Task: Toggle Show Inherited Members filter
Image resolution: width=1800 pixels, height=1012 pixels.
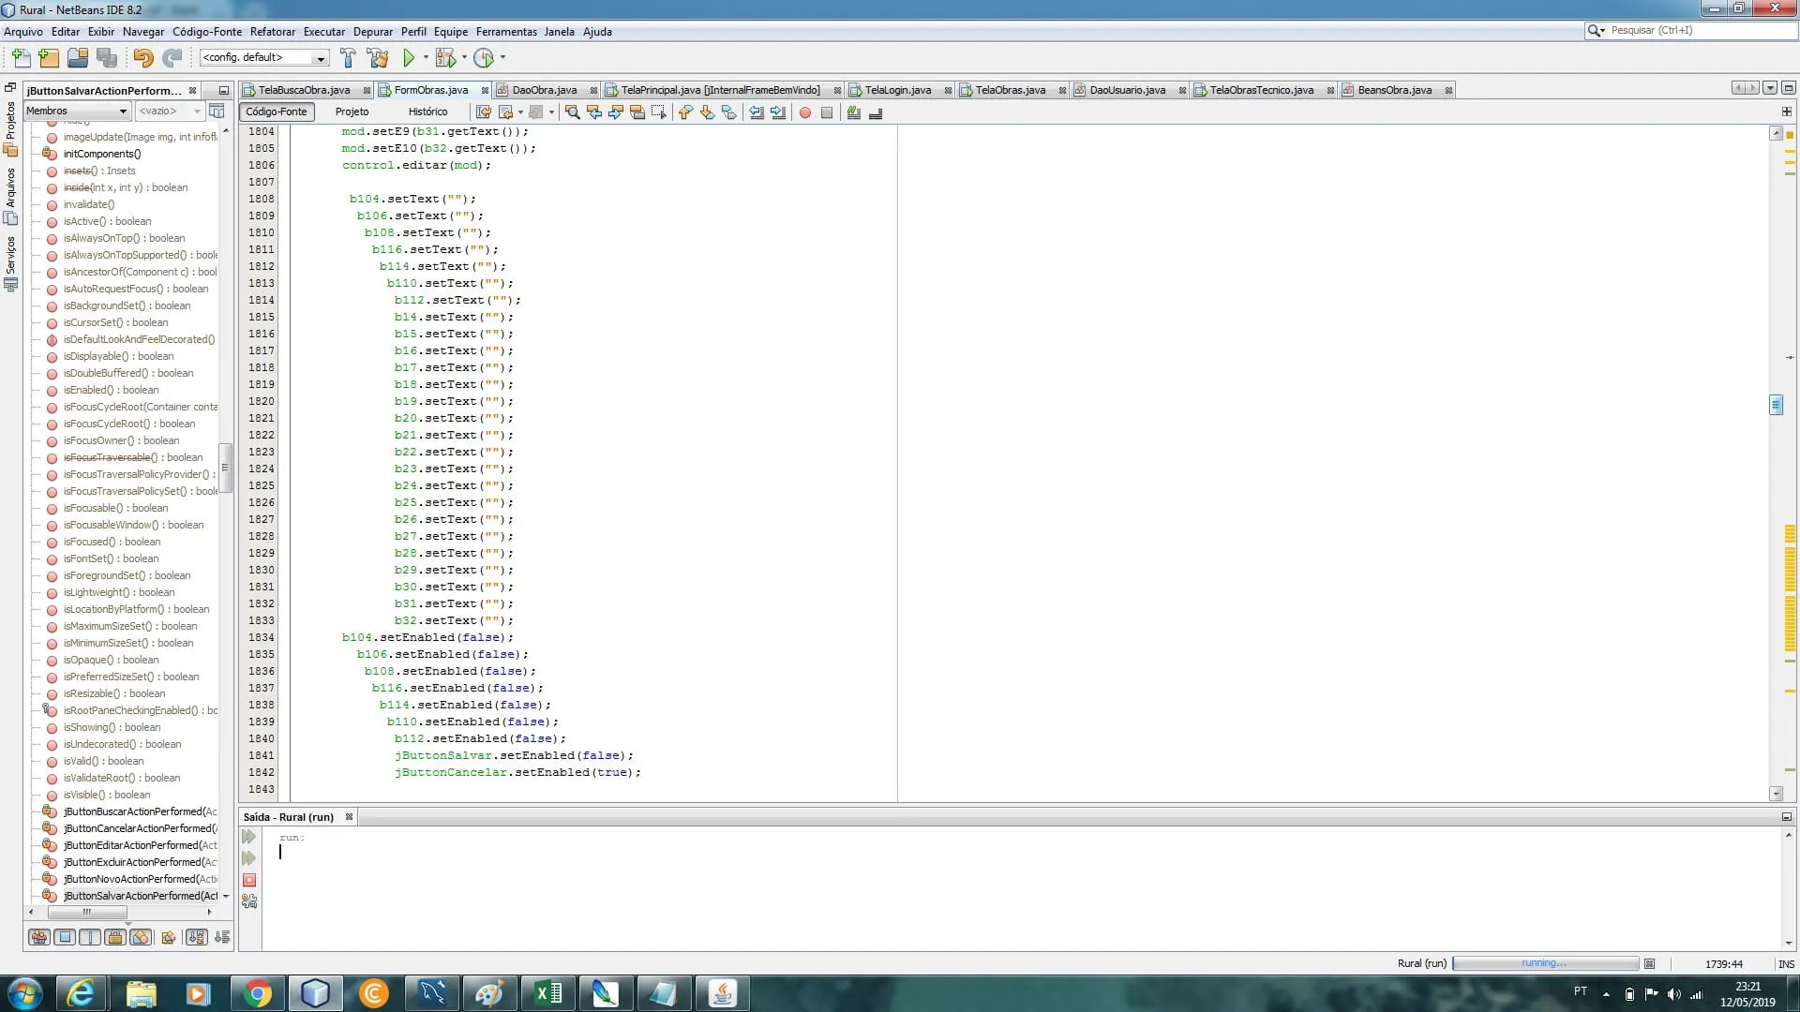Action: click(x=39, y=937)
